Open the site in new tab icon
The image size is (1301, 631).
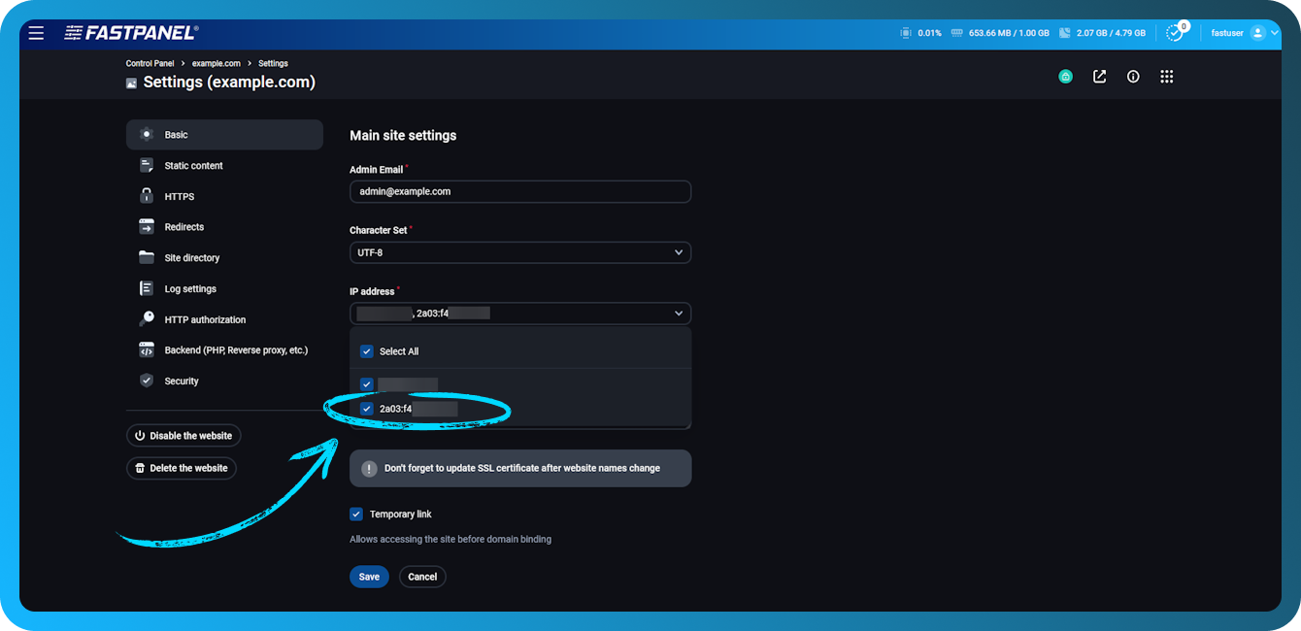click(x=1099, y=76)
